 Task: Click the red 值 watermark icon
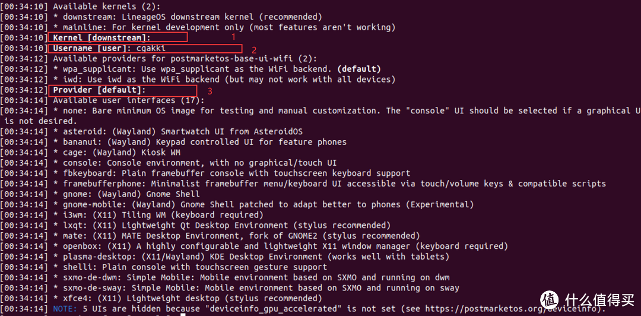click(549, 300)
